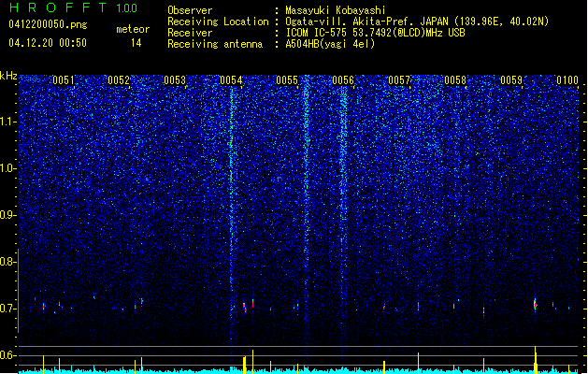The height and width of the screenshot is (374, 588).
Task: Click the 0056 time marker
Action: [343, 80]
